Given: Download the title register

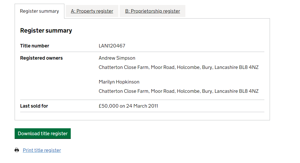Looking at the screenshot, I should 43,134.
